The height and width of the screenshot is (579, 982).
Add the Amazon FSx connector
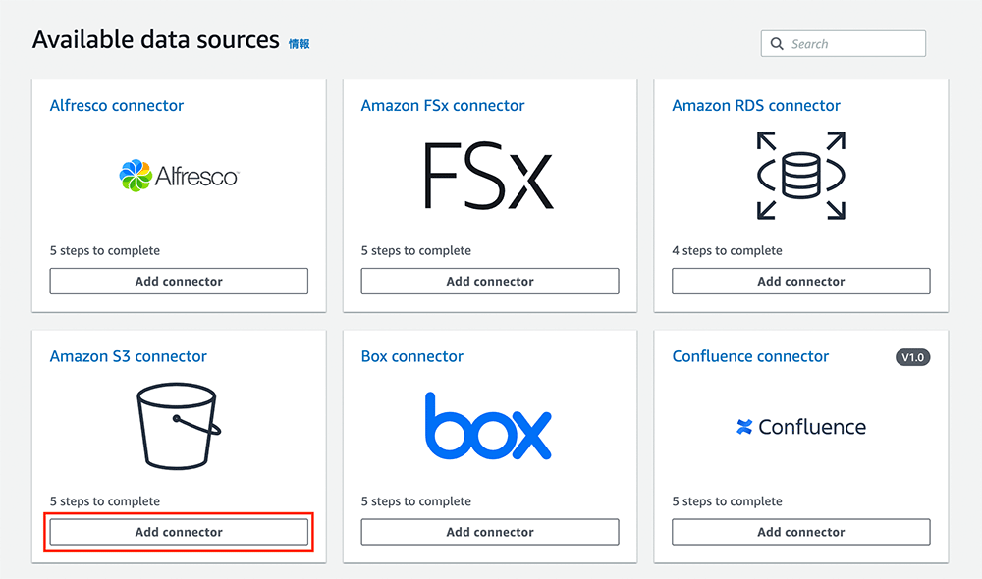coord(489,281)
